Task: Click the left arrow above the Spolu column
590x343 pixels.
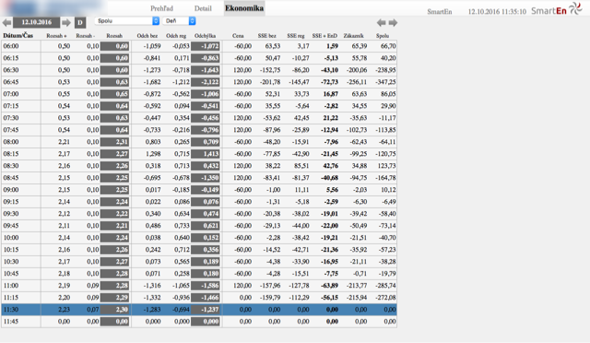Action: click(x=381, y=23)
